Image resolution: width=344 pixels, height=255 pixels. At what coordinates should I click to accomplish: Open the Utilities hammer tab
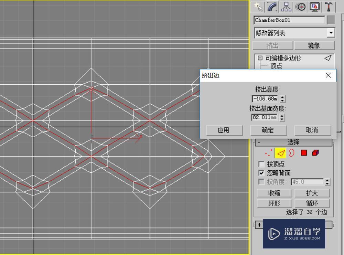[329, 7]
